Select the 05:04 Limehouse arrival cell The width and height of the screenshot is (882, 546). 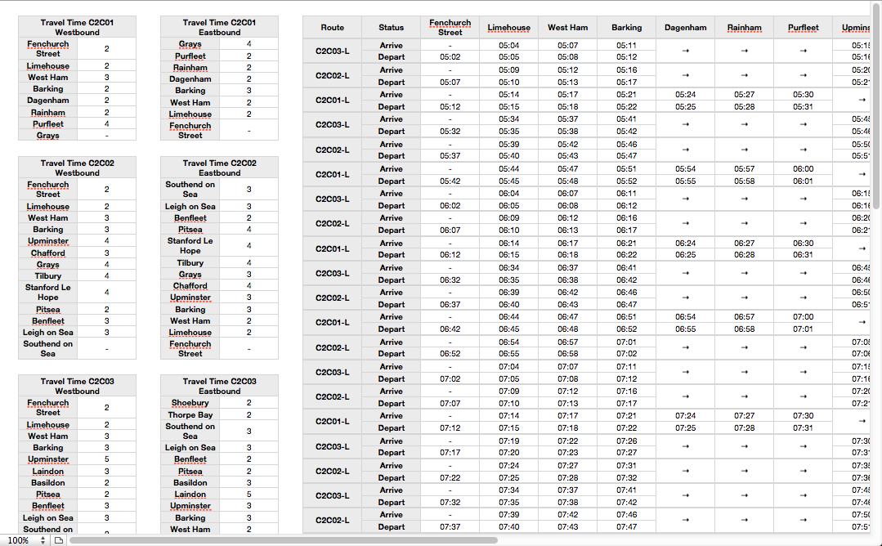[508, 45]
